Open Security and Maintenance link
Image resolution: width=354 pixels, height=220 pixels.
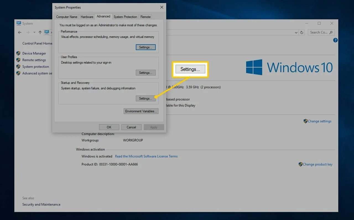(41, 205)
